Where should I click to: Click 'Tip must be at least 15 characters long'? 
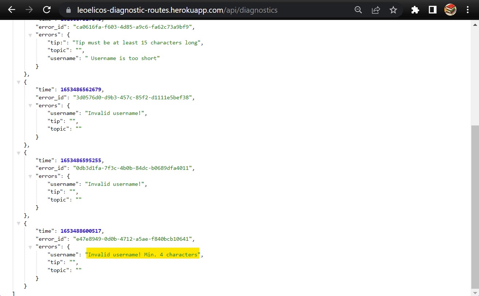tap(136, 43)
